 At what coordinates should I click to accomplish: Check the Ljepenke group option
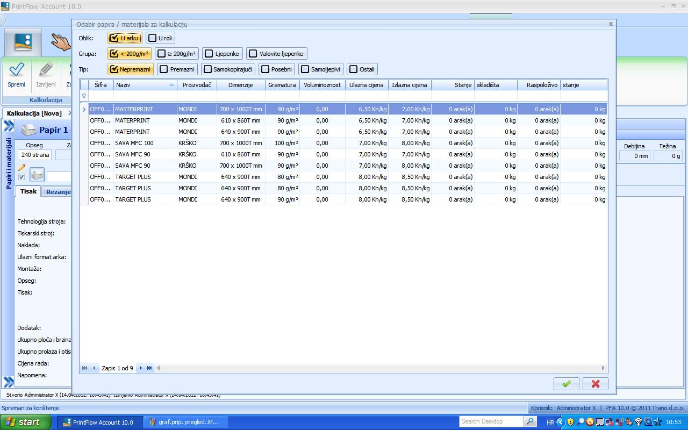[x=221, y=54]
